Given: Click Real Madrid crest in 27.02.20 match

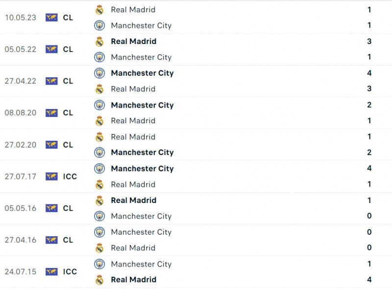Looking at the screenshot, I should click(99, 137).
